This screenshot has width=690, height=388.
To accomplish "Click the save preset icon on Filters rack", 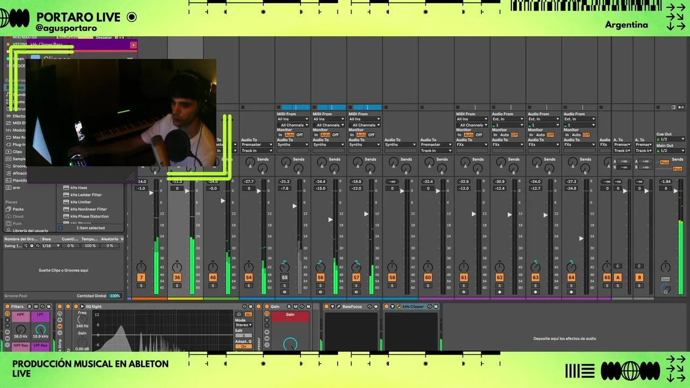I will [x=49, y=307].
